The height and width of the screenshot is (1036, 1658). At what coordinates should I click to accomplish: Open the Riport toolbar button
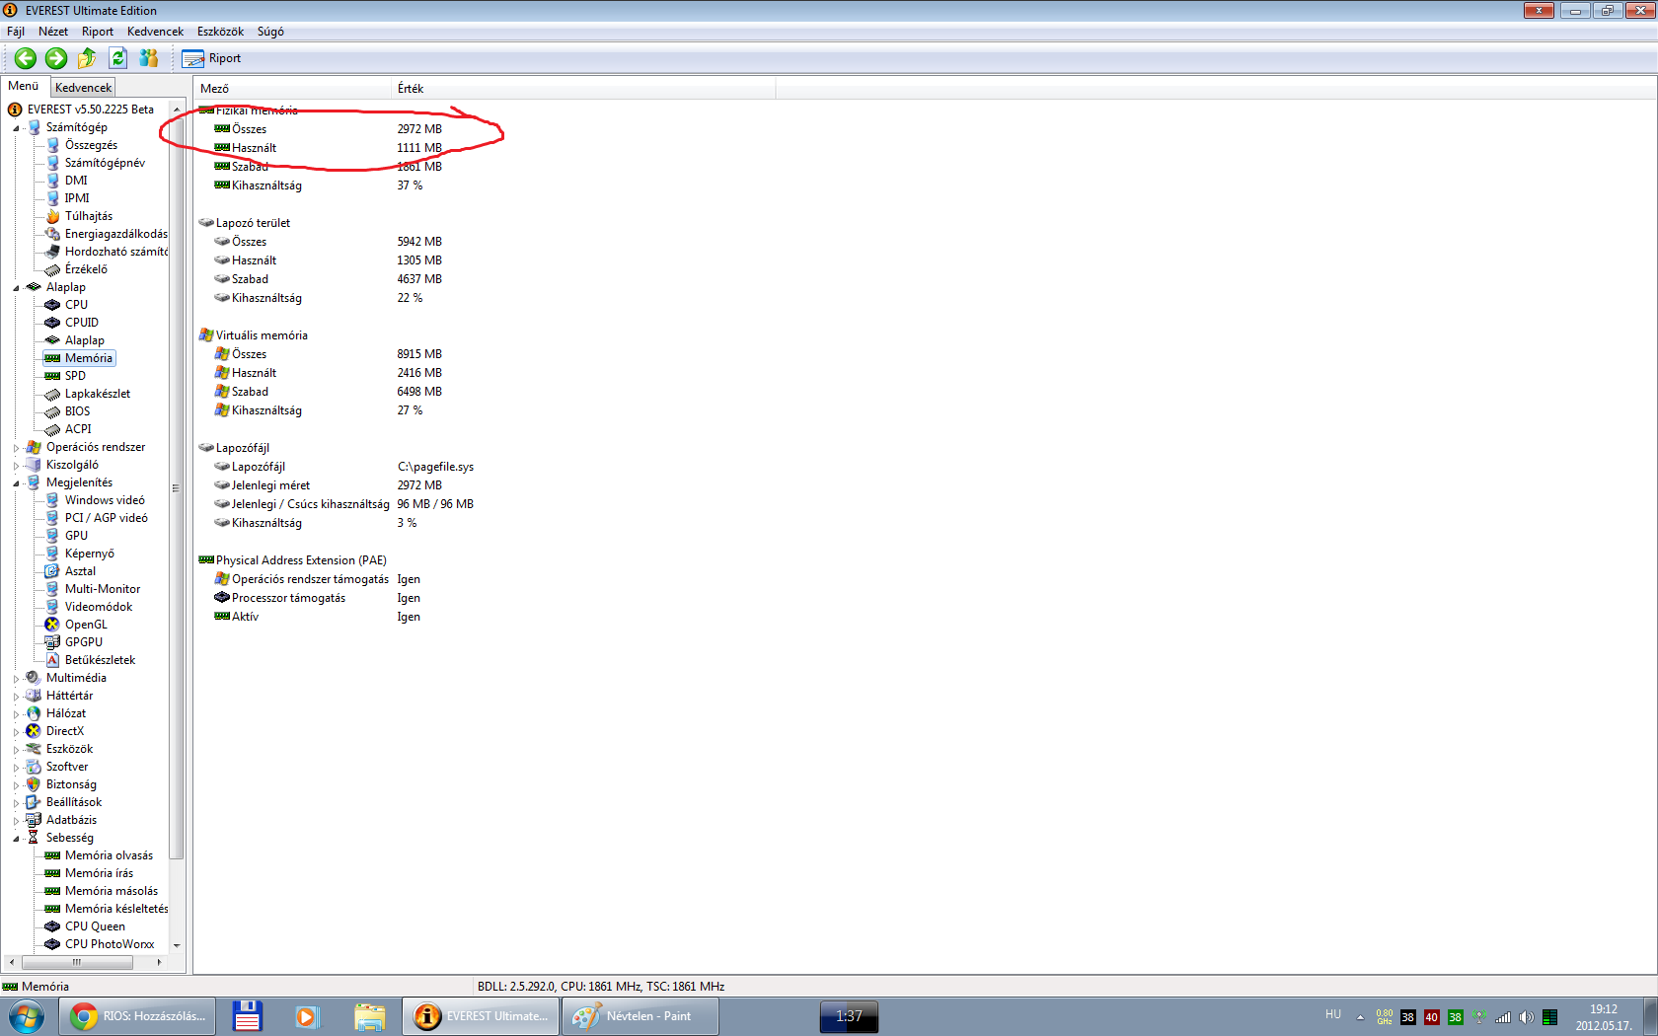click(211, 58)
